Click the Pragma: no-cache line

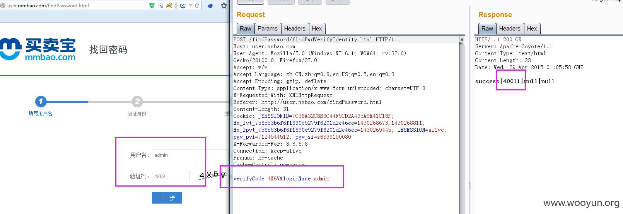coord(258,158)
